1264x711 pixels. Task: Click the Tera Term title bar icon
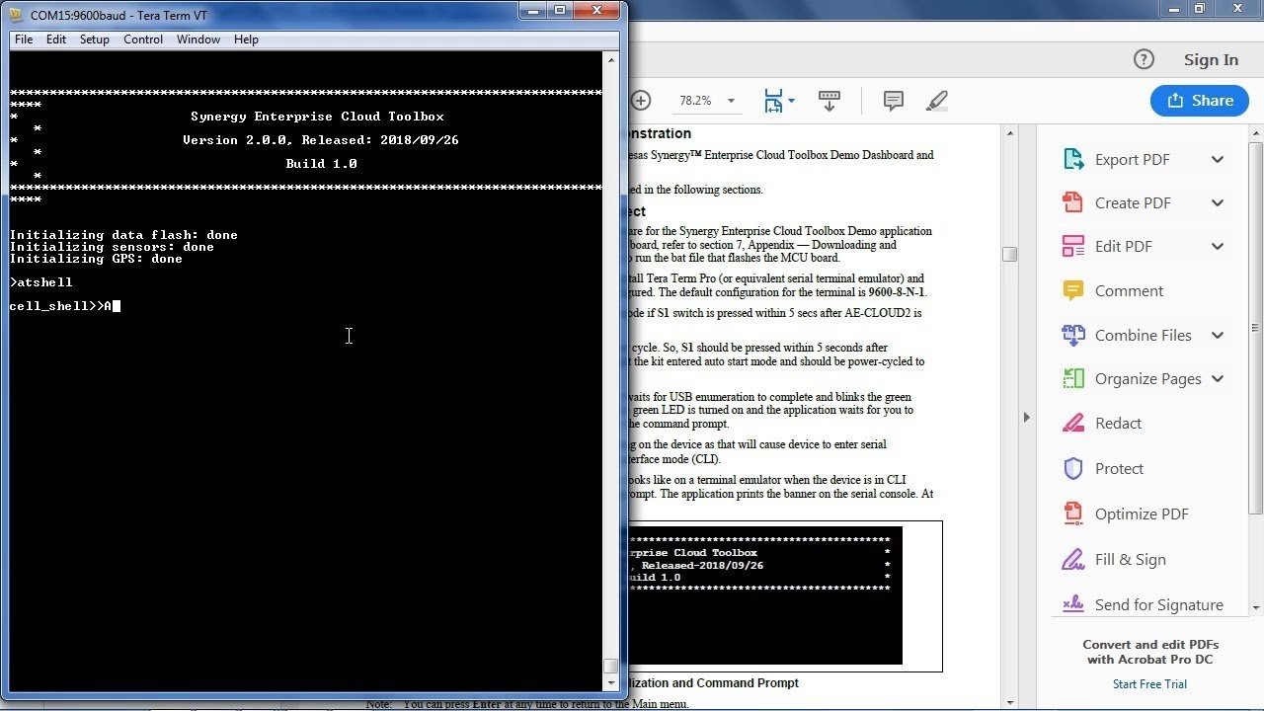[15, 15]
